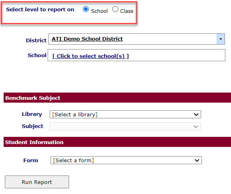
Task: Click the Benchmark Subject header
Action: pos(117,98)
